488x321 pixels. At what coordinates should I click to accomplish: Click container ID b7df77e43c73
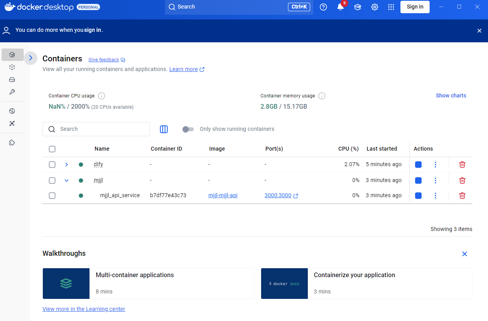click(168, 196)
